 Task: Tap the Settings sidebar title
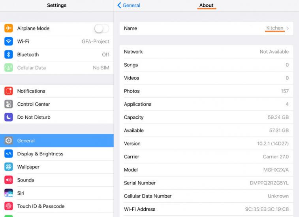click(56, 6)
